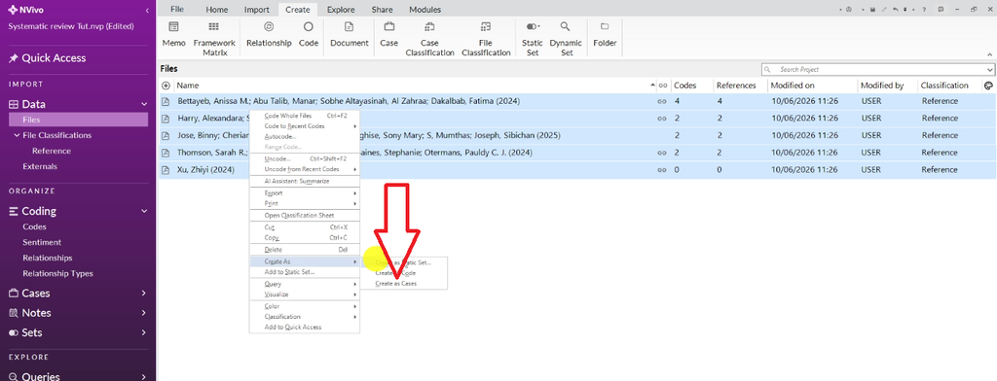The width and height of the screenshot is (997, 381).
Task: Switch to the Explore tab
Action: point(341,10)
